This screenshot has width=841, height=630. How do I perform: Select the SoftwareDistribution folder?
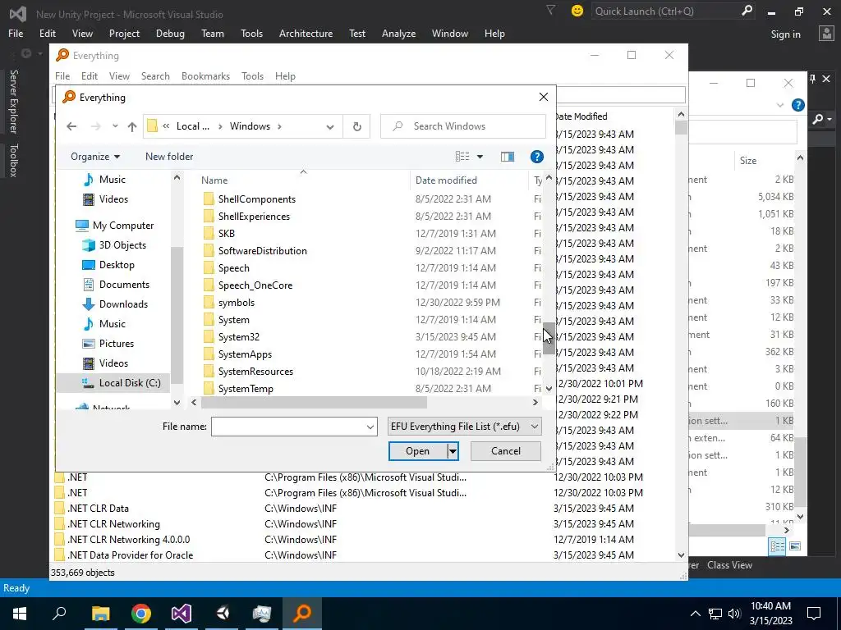pyautogui.click(x=262, y=251)
